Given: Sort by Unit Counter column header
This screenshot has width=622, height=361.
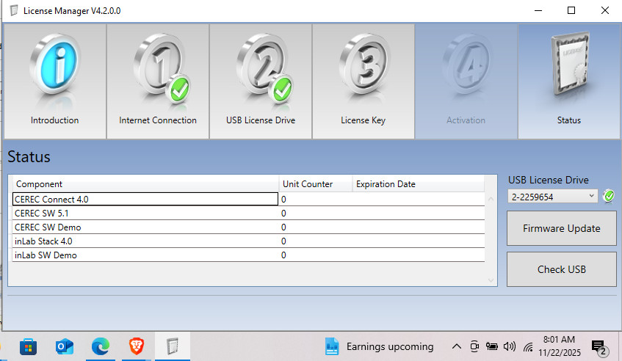Looking at the screenshot, I should (x=316, y=184).
